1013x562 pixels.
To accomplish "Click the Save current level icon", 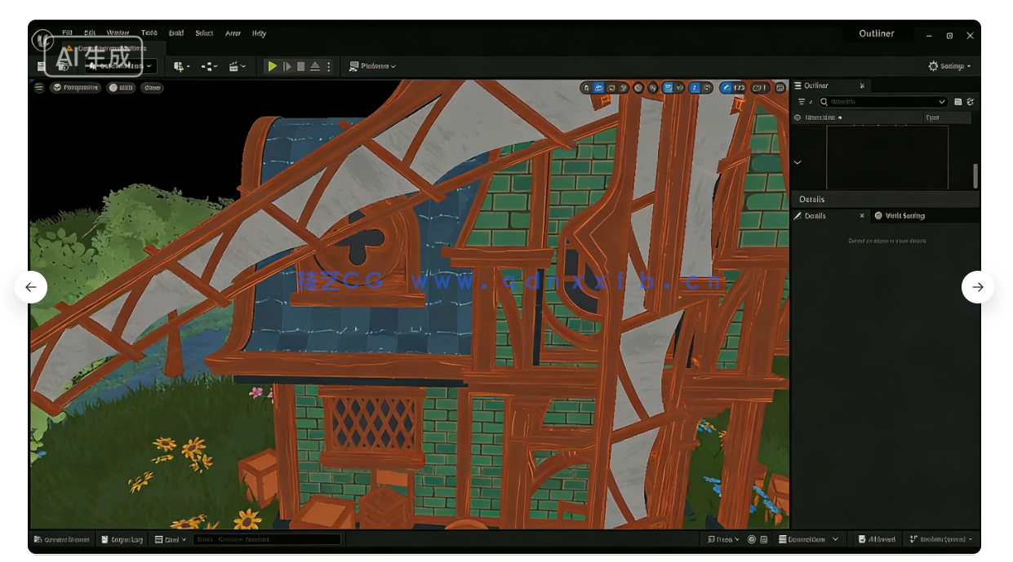I will point(41,67).
